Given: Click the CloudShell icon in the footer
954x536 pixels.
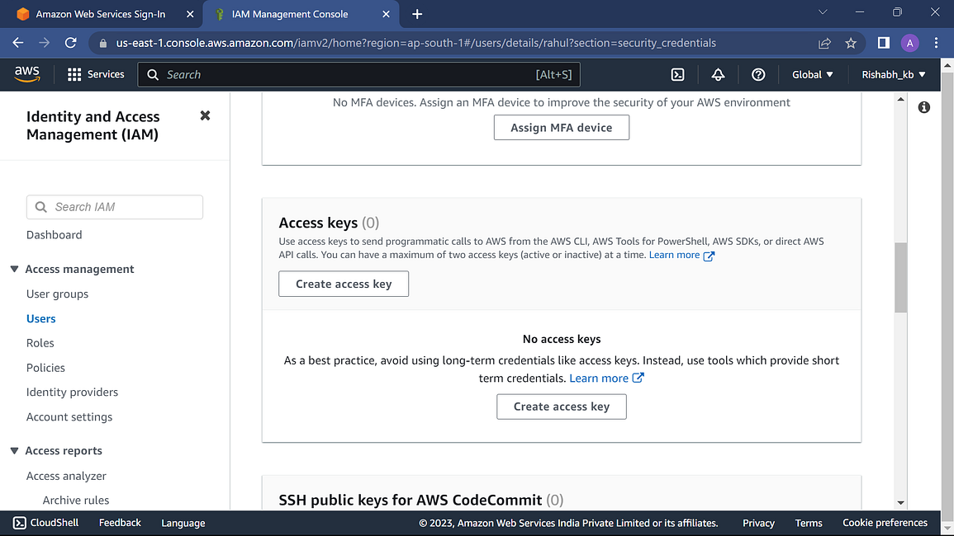Looking at the screenshot, I should (20, 523).
